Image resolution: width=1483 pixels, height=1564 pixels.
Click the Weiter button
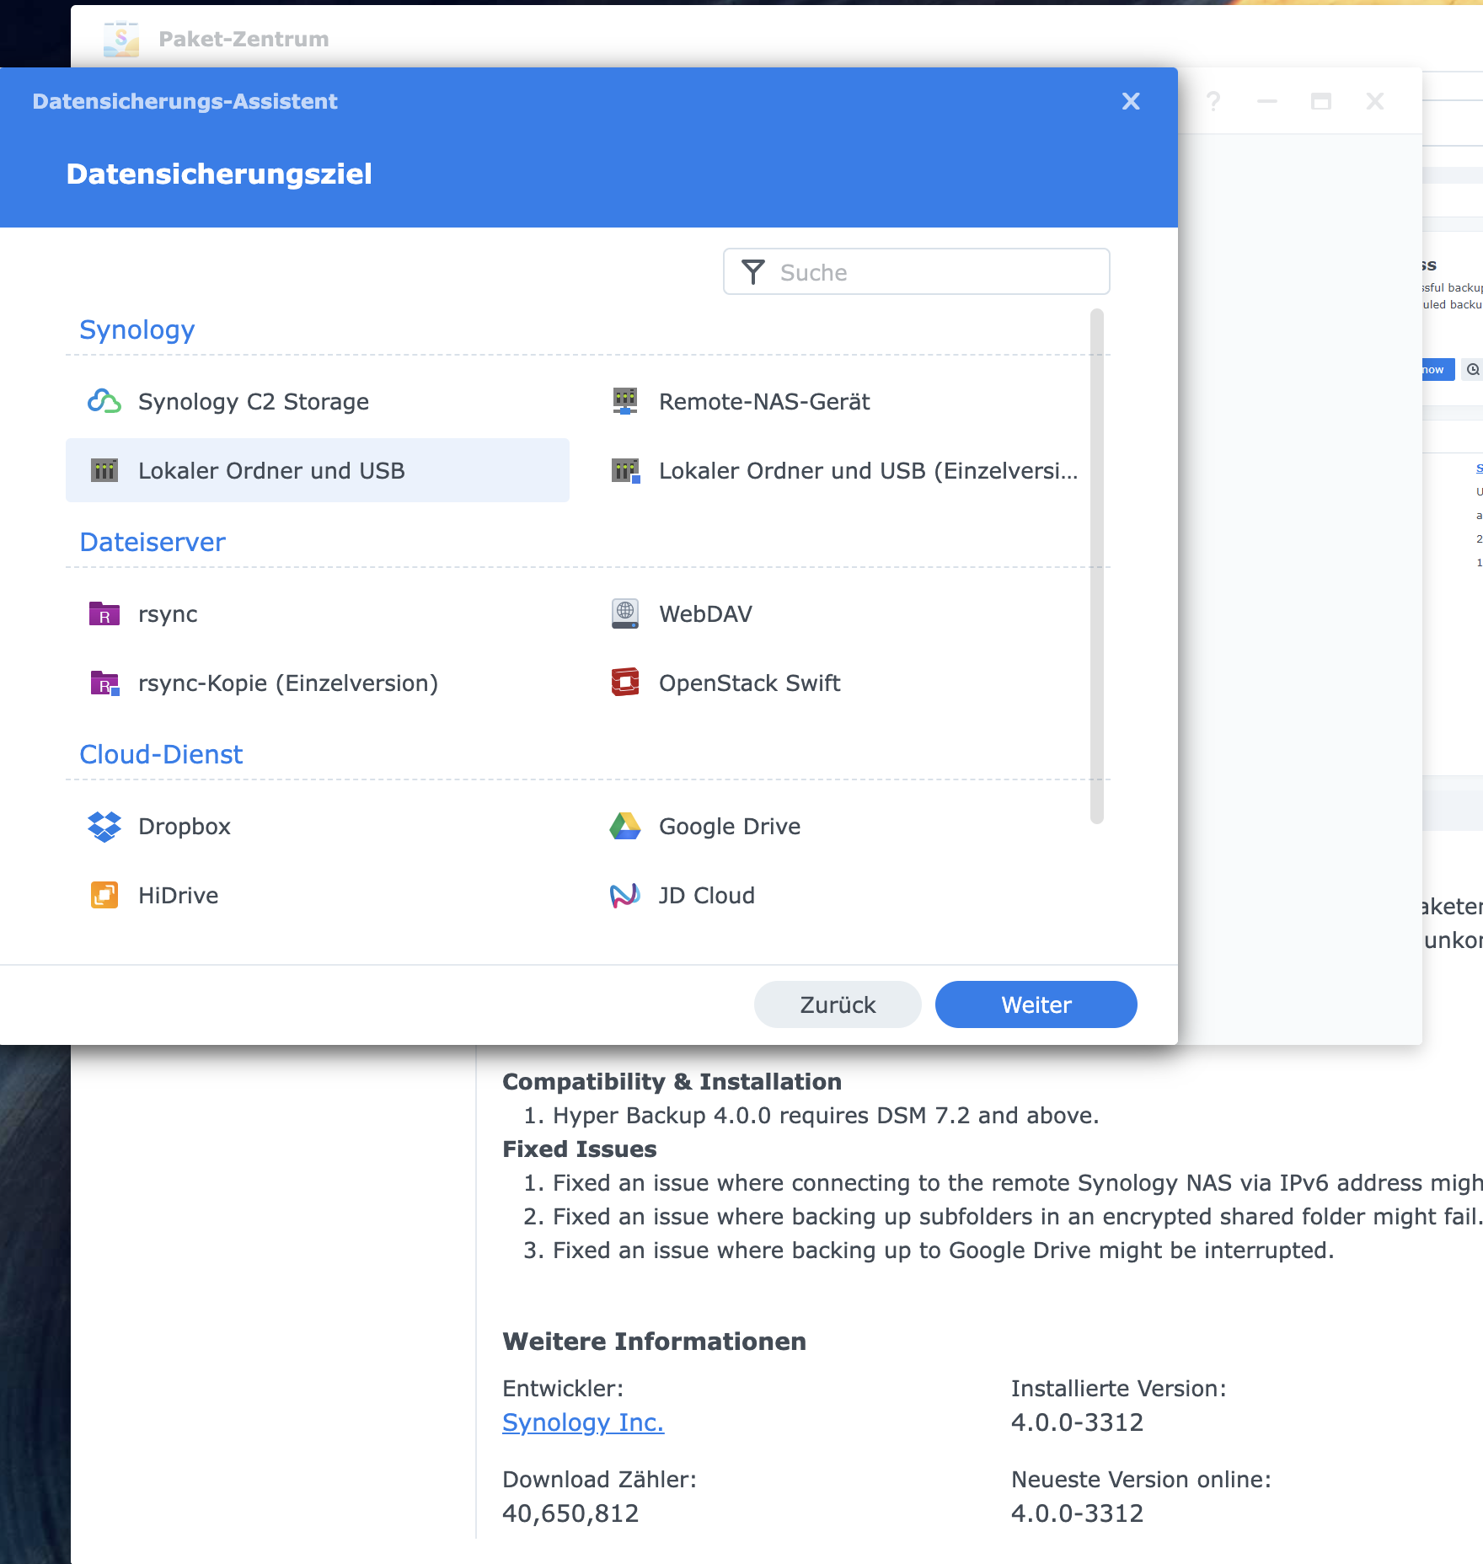pyautogui.click(x=1036, y=1004)
